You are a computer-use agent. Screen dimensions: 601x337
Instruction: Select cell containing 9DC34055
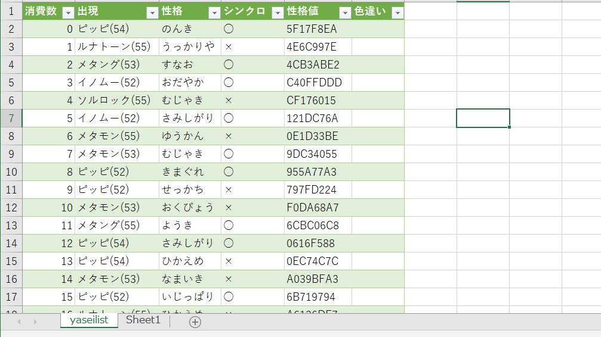(318, 154)
